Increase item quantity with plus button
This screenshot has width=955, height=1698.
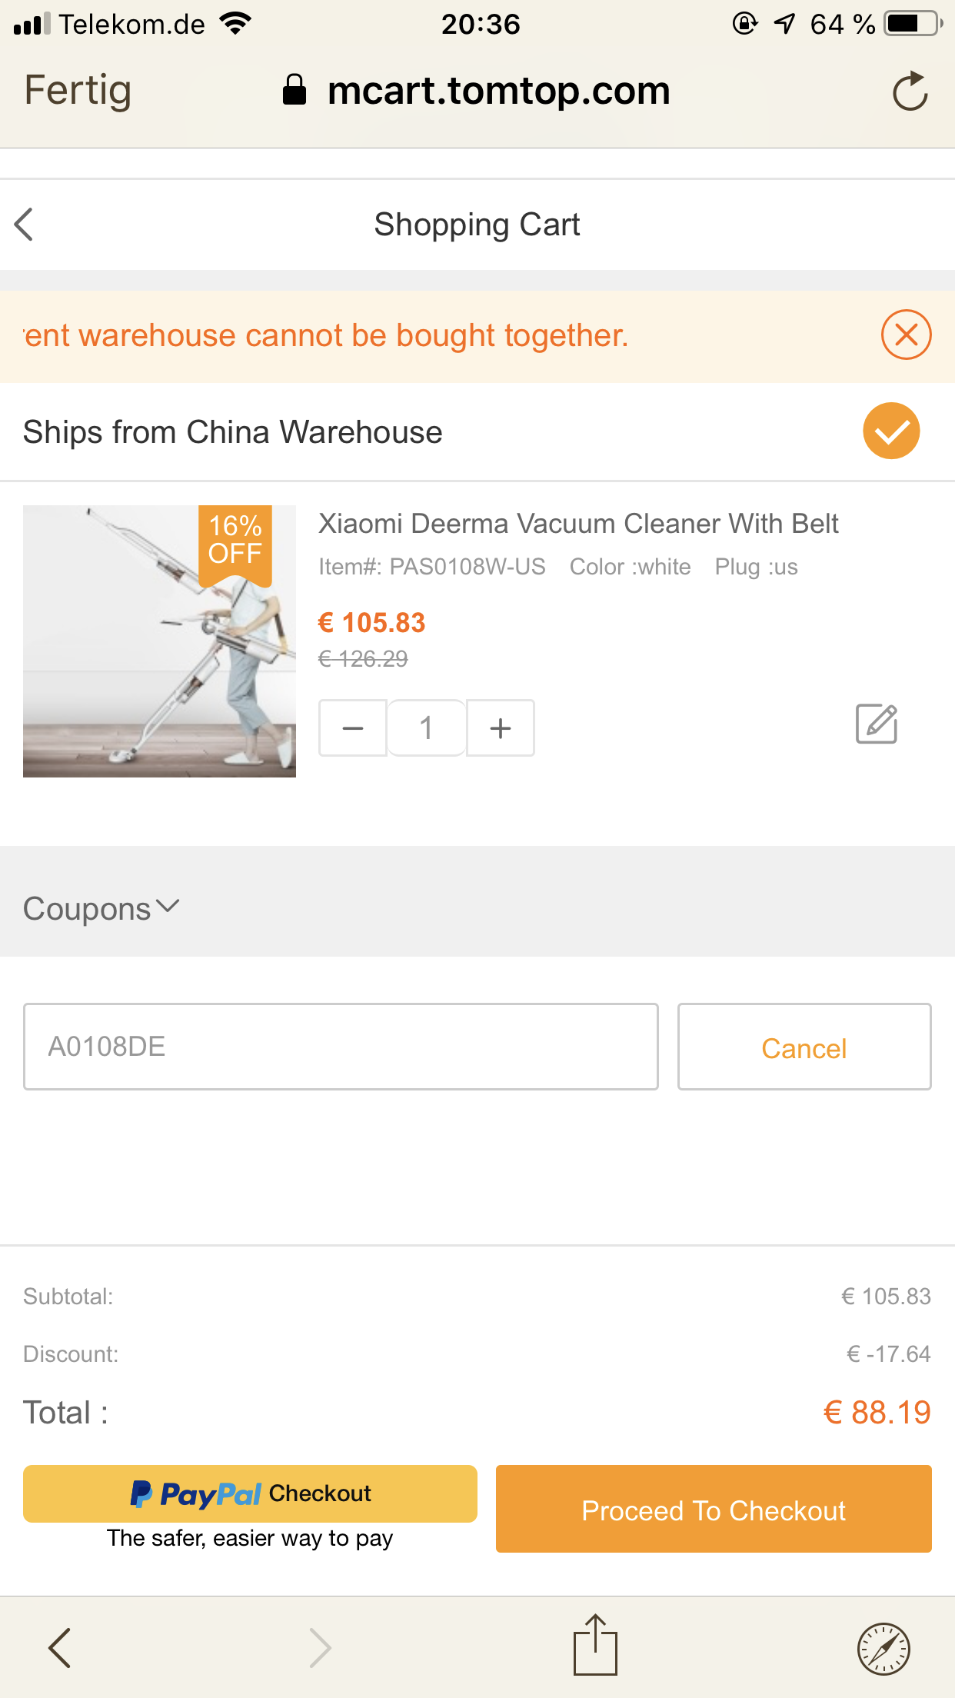pos(501,727)
